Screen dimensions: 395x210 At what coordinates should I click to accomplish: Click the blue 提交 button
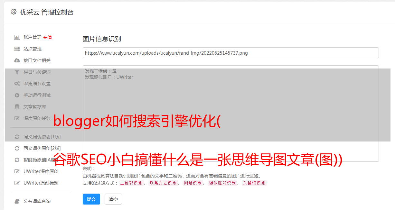click(x=91, y=199)
